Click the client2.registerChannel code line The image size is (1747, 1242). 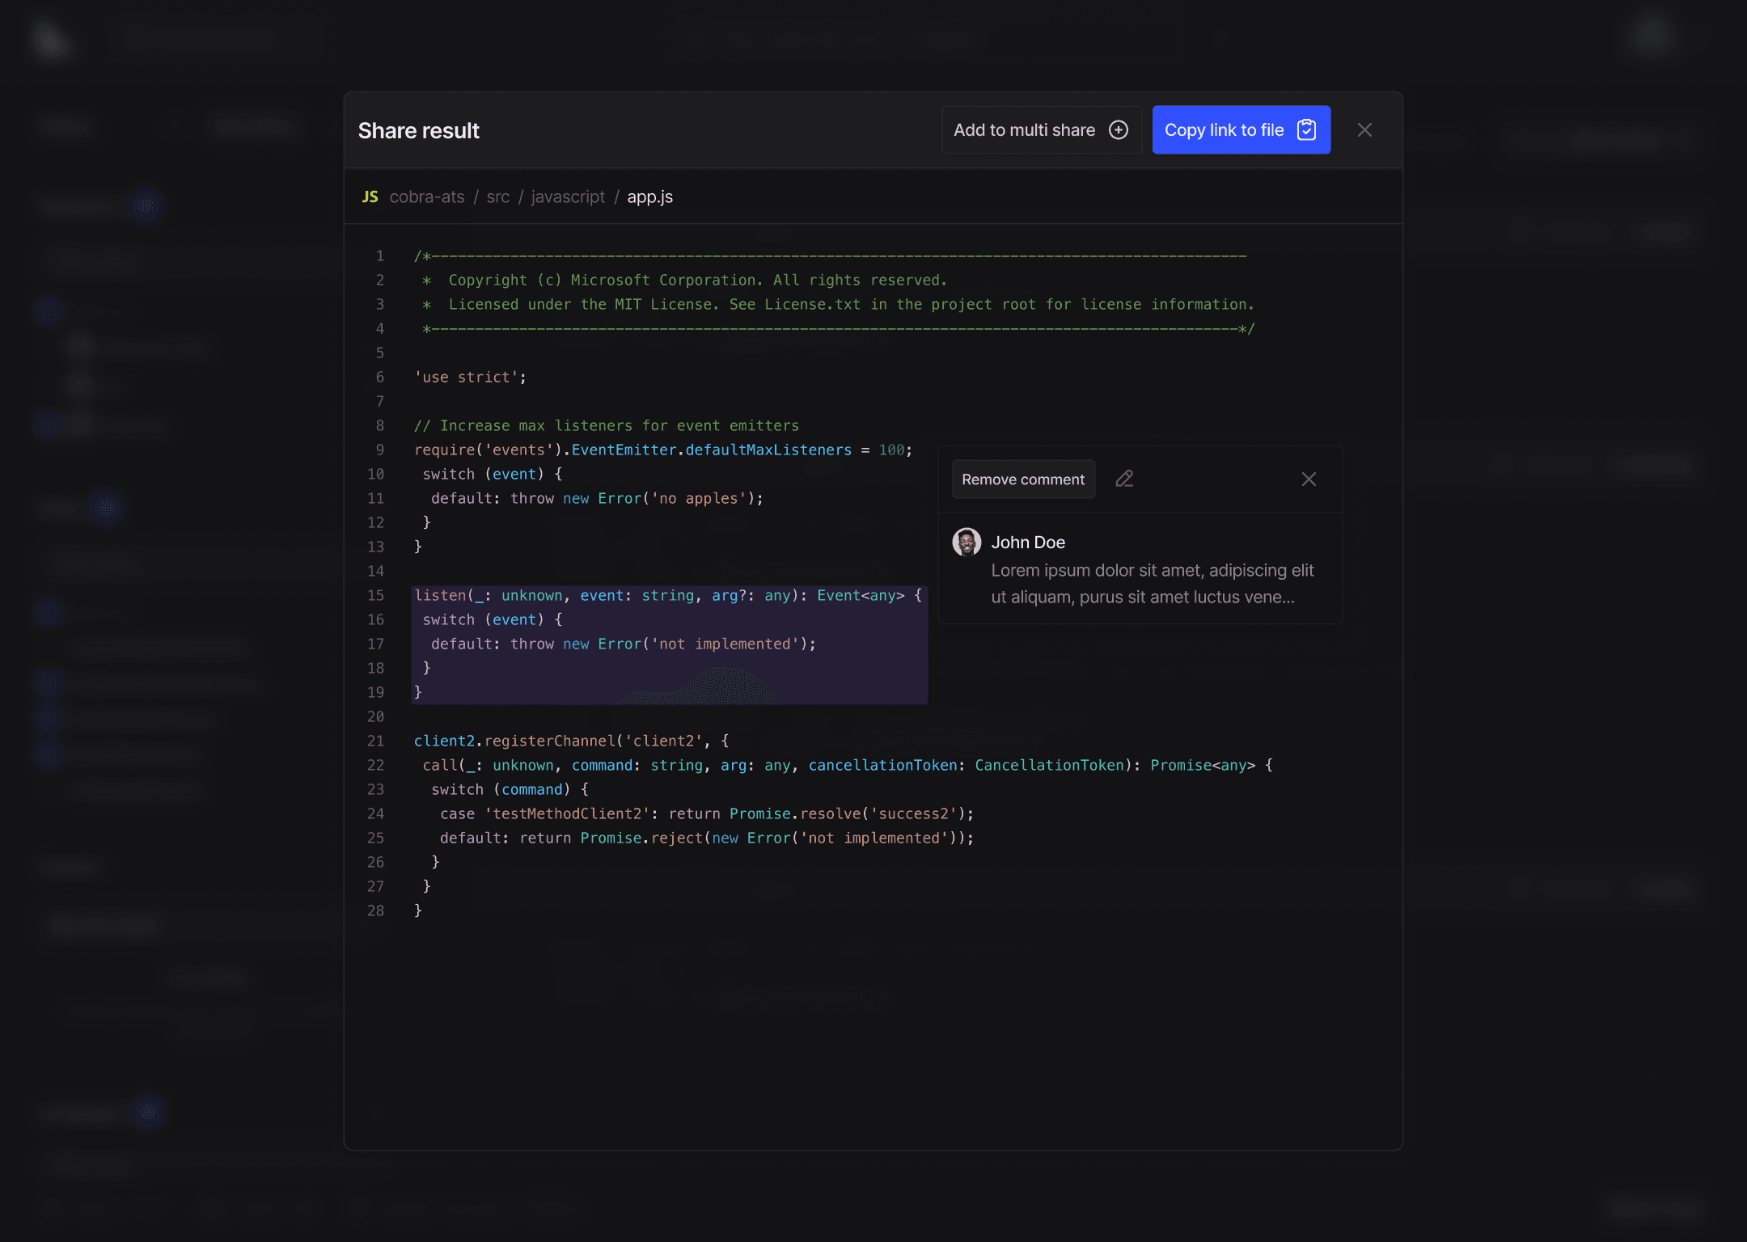pos(571,741)
